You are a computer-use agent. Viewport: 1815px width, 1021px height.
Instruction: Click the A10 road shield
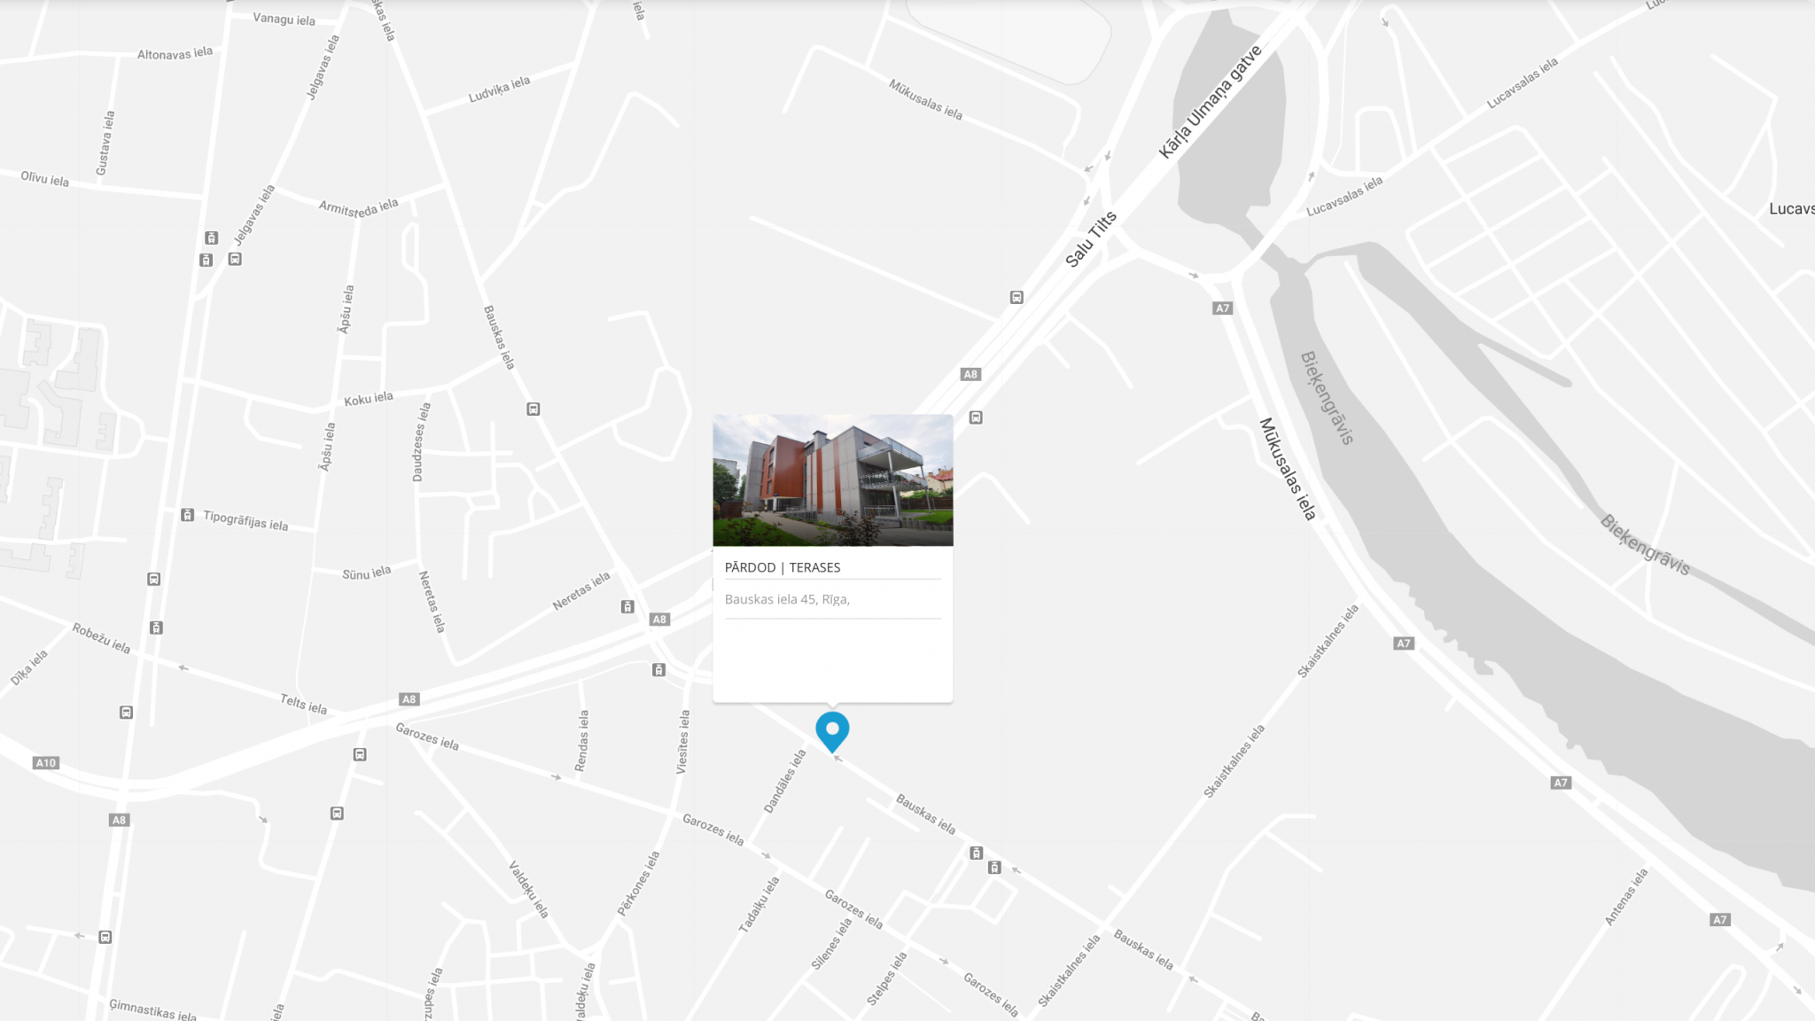point(45,762)
